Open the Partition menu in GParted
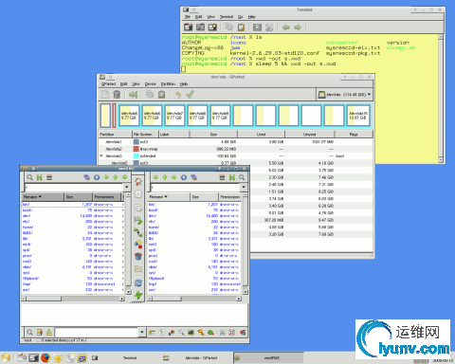Image resolution: width=455 pixels, height=364 pixels. [168, 83]
